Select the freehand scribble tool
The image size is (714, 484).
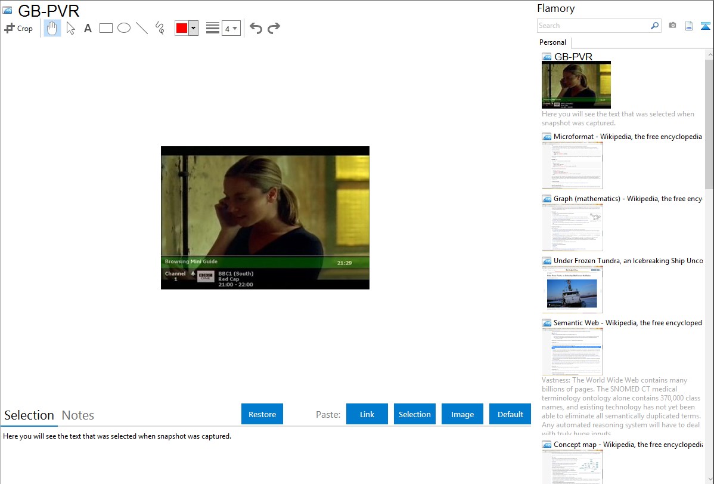pos(160,28)
